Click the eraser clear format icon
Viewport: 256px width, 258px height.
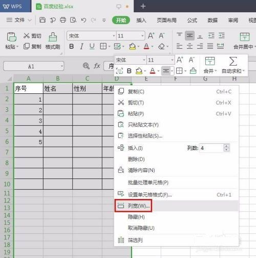point(161,46)
